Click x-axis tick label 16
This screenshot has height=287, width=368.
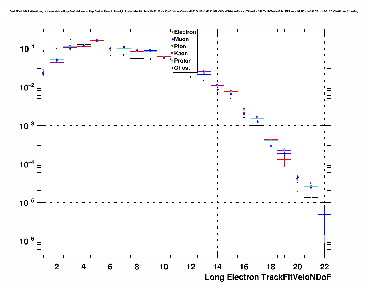(x=244, y=267)
